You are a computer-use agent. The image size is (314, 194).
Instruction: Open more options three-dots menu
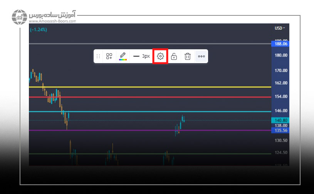(x=201, y=56)
